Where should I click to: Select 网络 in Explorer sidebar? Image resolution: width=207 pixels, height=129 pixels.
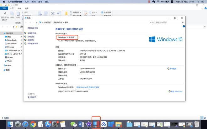(x=7, y=70)
